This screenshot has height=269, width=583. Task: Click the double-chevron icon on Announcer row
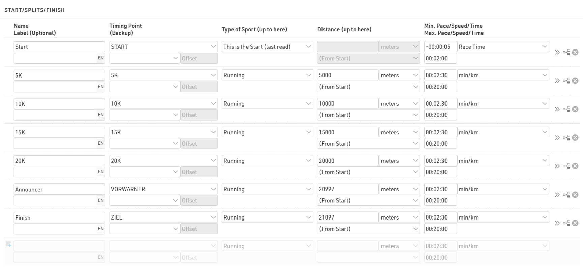pyautogui.click(x=557, y=195)
